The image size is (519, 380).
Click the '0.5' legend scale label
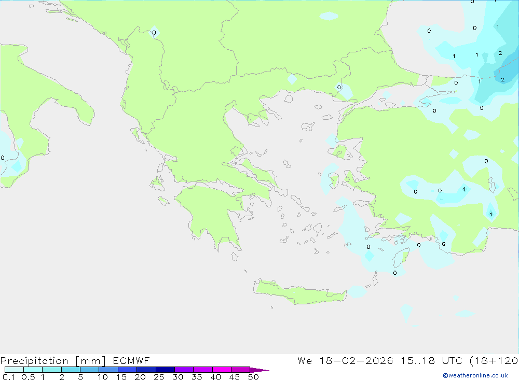(28, 377)
